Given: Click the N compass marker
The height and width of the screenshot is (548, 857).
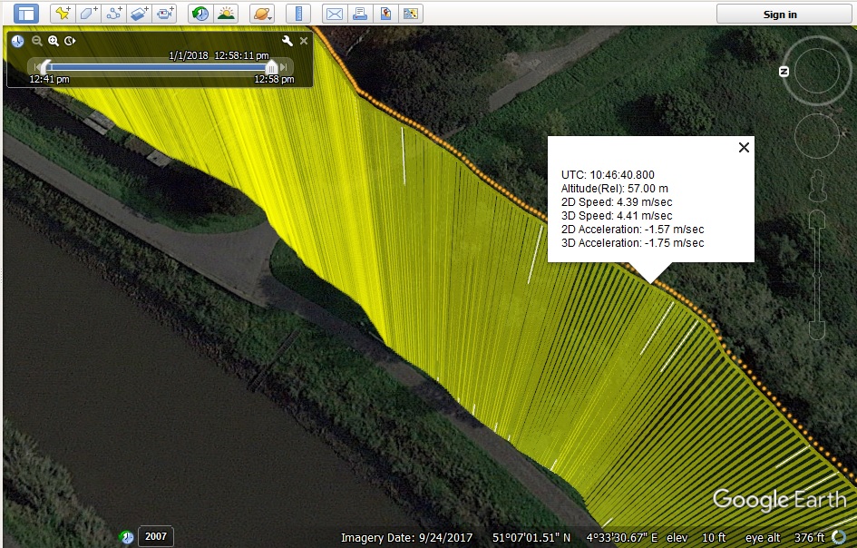Looking at the screenshot, I should click(784, 71).
